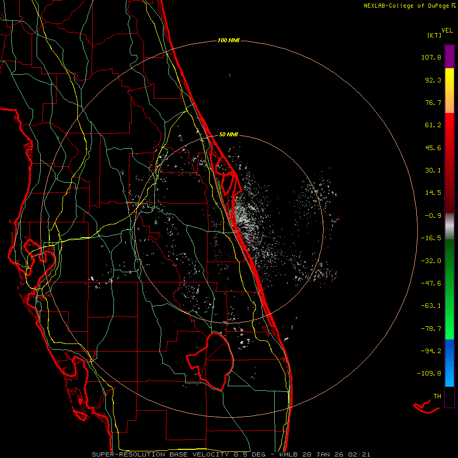Click the -94.2 legend value
Image resolution: width=458 pixels, height=458 pixels.
pos(431,351)
